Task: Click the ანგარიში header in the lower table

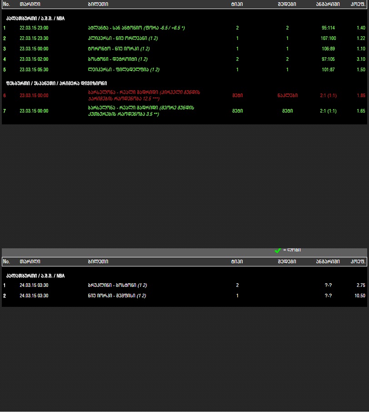Action: point(328,261)
